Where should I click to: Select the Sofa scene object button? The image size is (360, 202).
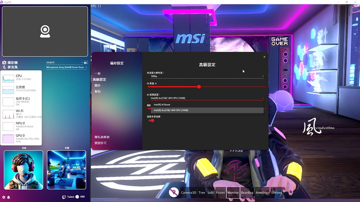(x=211, y=192)
